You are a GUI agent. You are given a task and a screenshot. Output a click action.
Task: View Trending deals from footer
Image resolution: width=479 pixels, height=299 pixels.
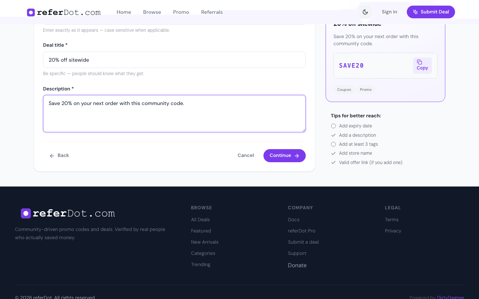(201, 265)
